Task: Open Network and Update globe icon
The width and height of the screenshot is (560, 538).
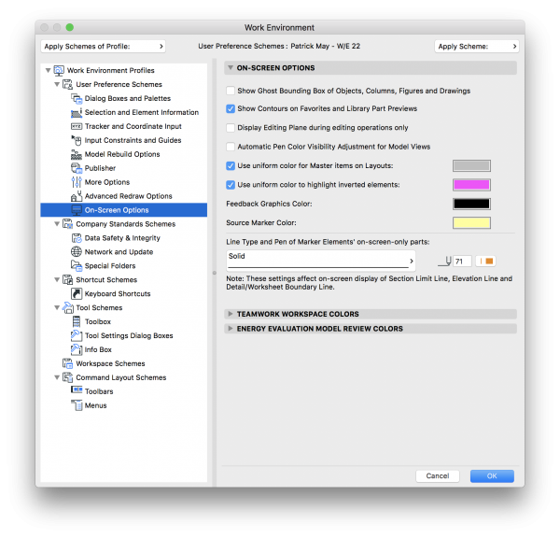Action: (x=77, y=252)
